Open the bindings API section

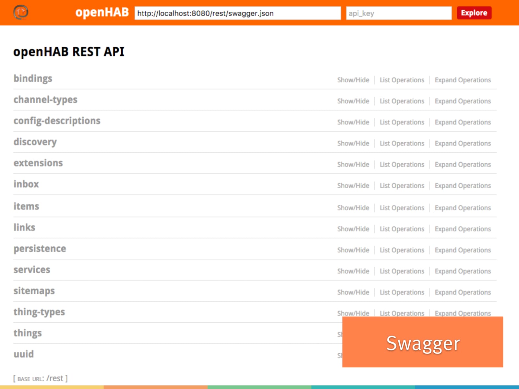click(33, 79)
